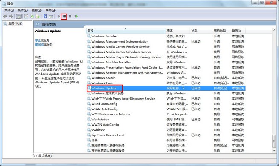279x166 pixels.
Task: Click the Forward arrow toolbar icon
Action: click(x=11, y=17)
